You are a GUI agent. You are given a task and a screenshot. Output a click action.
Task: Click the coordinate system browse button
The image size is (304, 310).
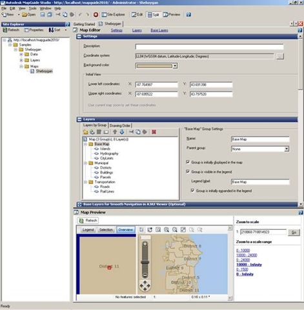[x=279, y=56]
